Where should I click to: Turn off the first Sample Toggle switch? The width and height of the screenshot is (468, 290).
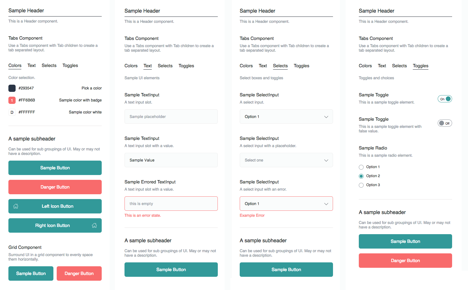445,99
